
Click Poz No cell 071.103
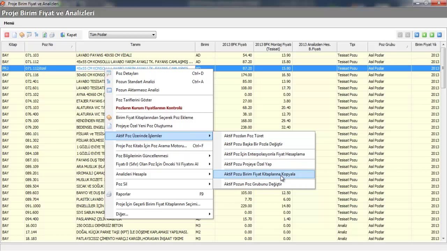[x=50, y=55]
